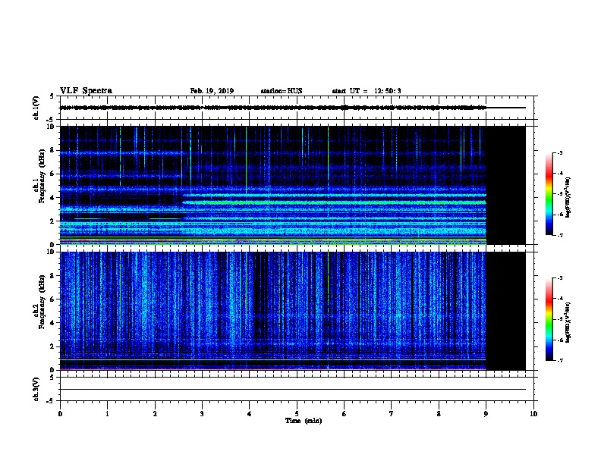Click time tick label "7" on x-axis
Viewport: 601px width, 464px height.
pyautogui.click(x=392, y=413)
